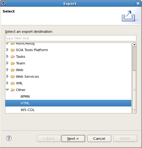Focus the type filter text field
Screen dimensions: 142x148
pos(71,38)
